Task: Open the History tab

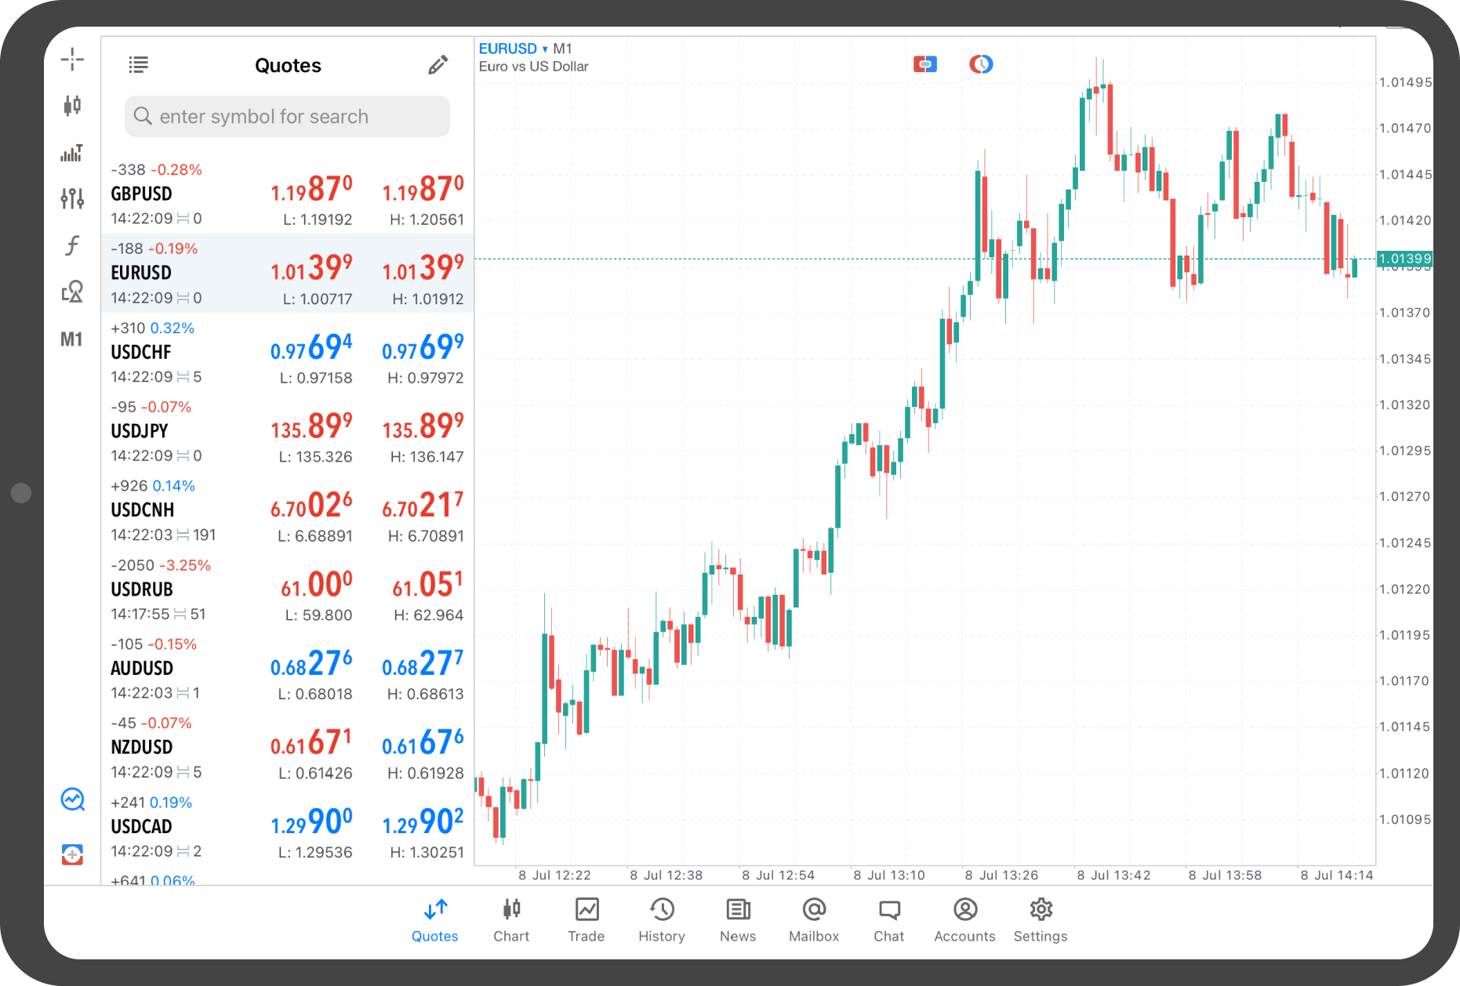Action: [661, 919]
